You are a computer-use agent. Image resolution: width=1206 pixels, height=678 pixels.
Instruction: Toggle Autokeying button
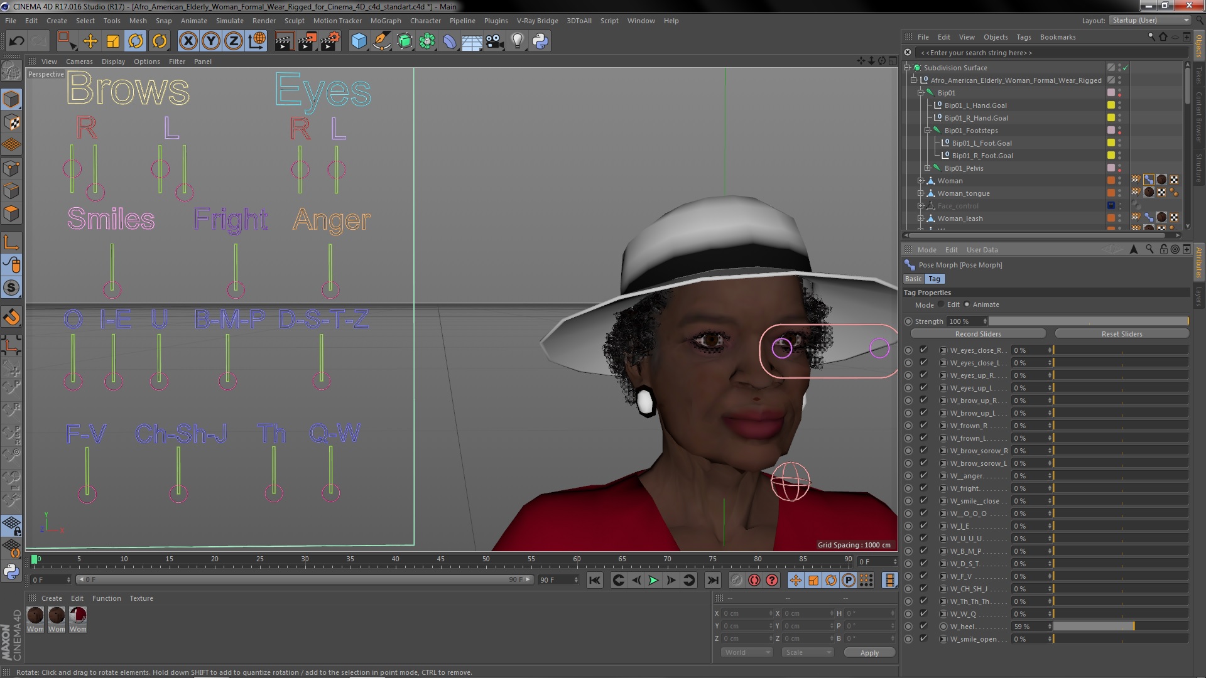(754, 580)
